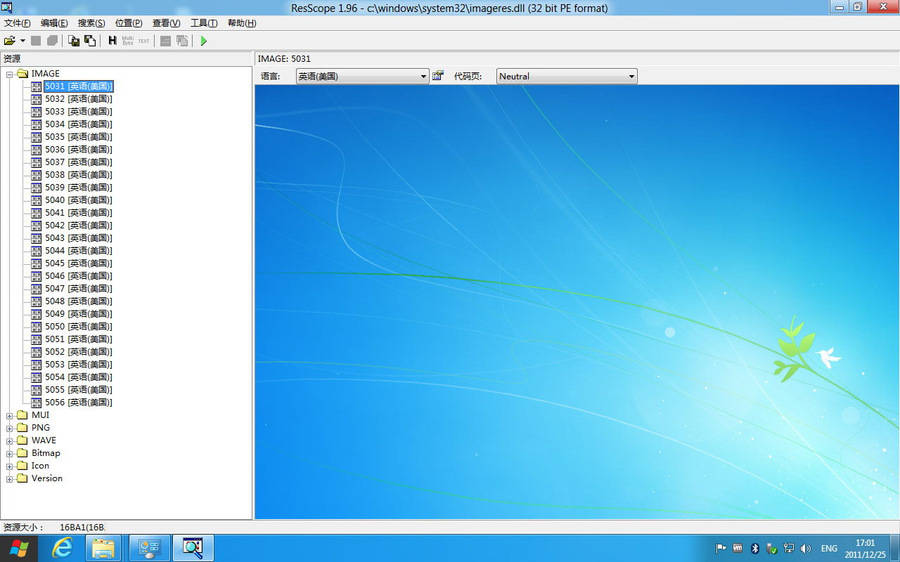Click the ENG input language indicator
This screenshot has height=562, width=900.
pyautogui.click(x=829, y=548)
